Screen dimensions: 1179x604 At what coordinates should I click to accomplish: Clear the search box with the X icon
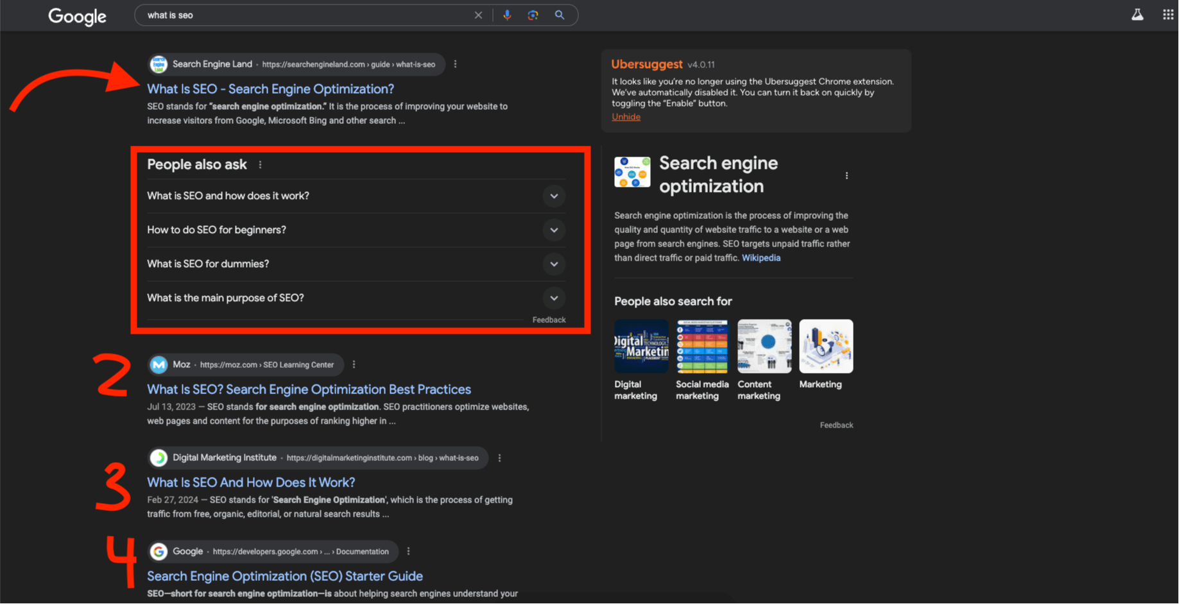(x=478, y=15)
